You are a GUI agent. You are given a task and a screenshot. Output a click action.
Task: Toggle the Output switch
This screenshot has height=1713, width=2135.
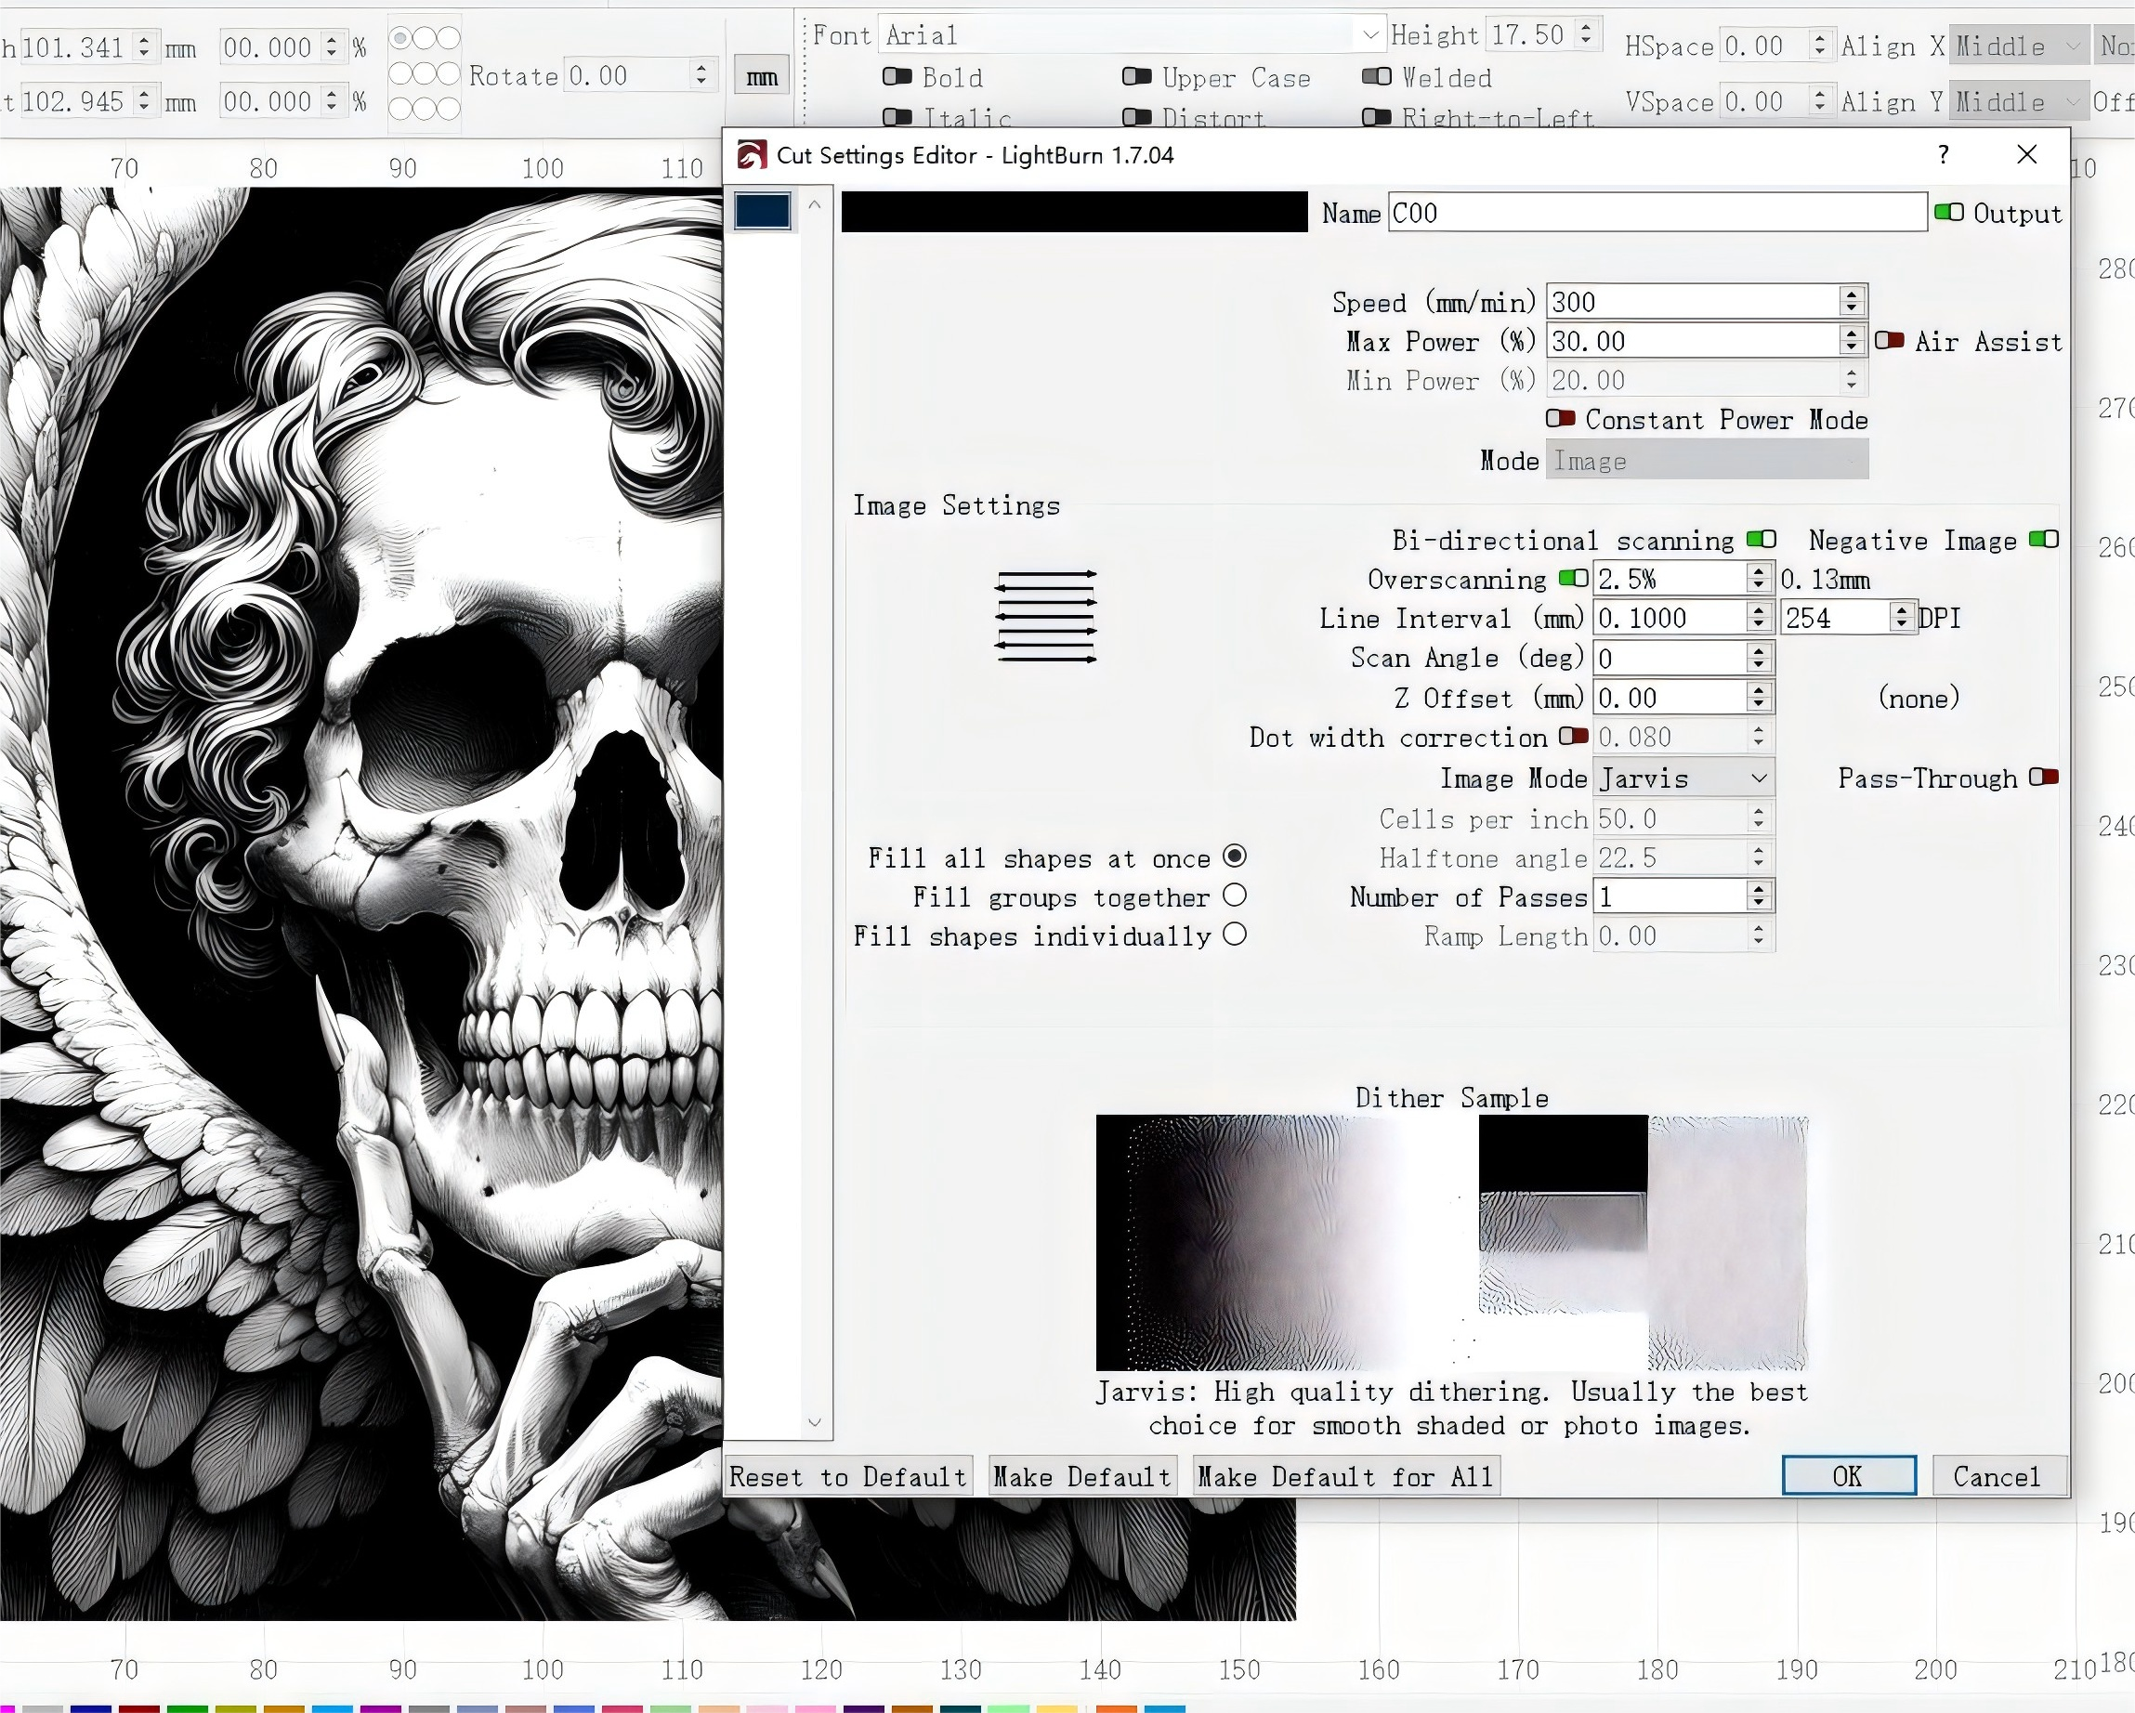1949,213
